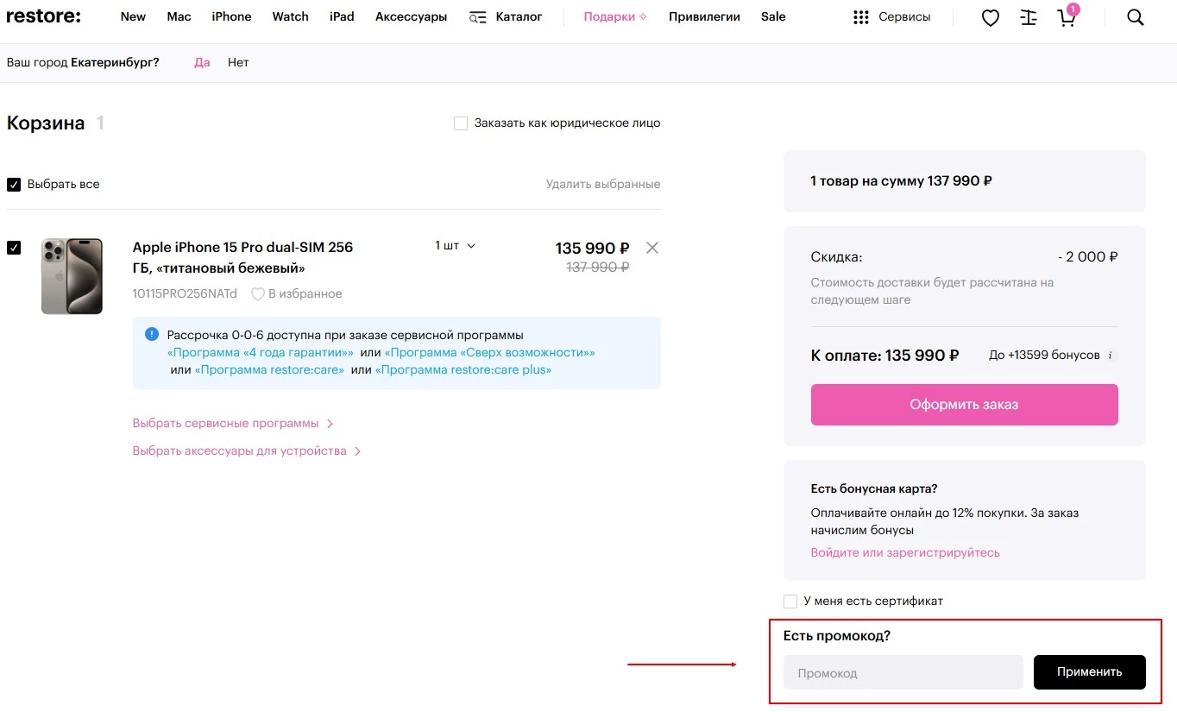
Task: Add the iPhone to favorites via the heart icon
Action: coord(257,293)
